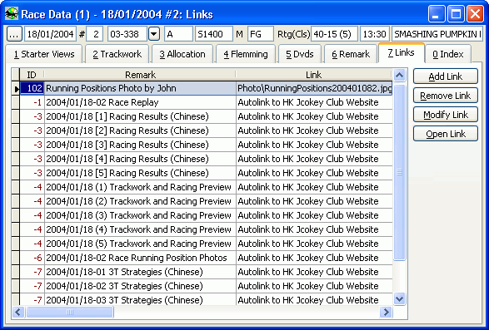489x330 pixels.
Task: Switch to the 1 Starter Views tab
Action: coord(44,54)
